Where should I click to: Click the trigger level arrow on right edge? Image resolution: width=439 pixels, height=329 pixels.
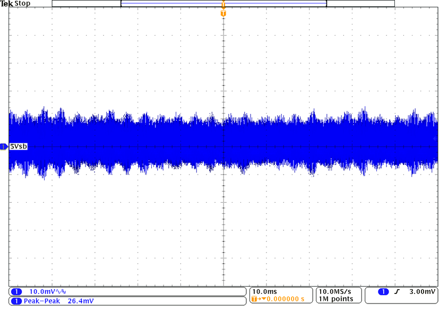(x=435, y=138)
